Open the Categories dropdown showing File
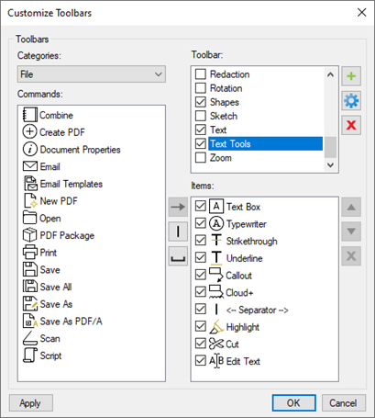This screenshot has width=375, height=418. [92, 74]
